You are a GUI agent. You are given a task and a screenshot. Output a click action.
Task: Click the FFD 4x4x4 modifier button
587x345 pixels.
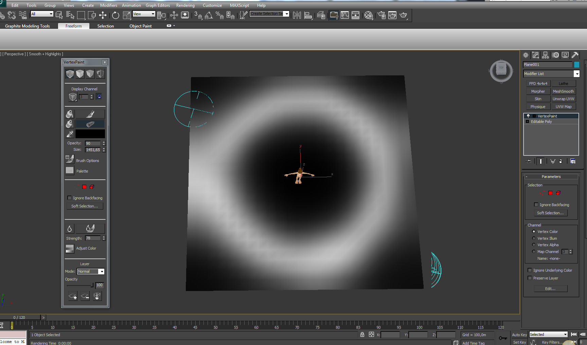[x=538, y=84]
